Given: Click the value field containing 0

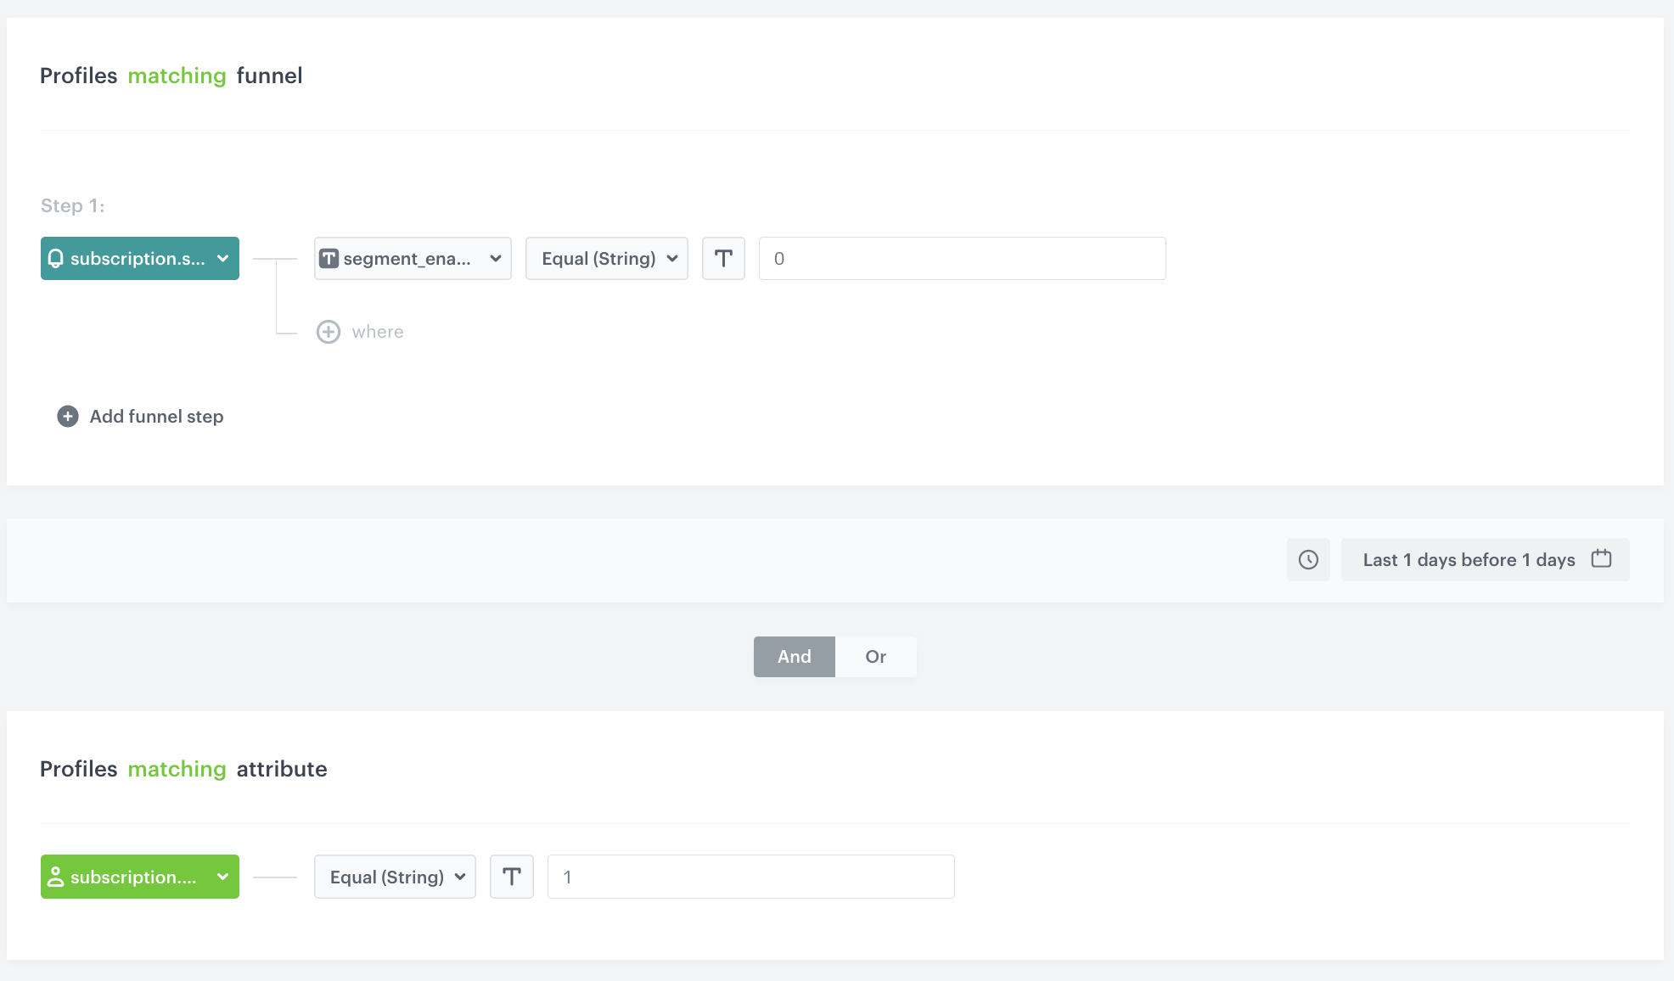Looking at the screenshot, I should [962, 258].
